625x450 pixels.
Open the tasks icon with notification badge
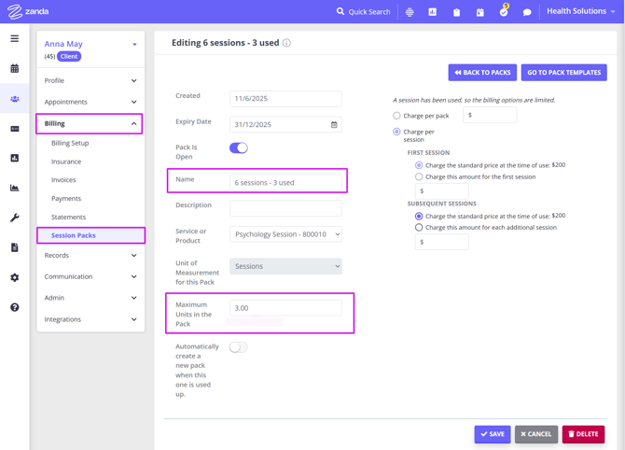click(504, 12)
